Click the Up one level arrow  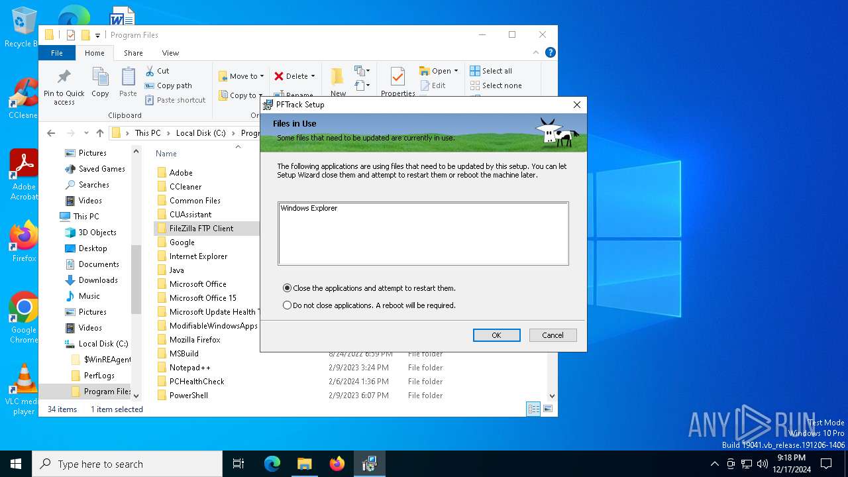(x=100, y=133)
